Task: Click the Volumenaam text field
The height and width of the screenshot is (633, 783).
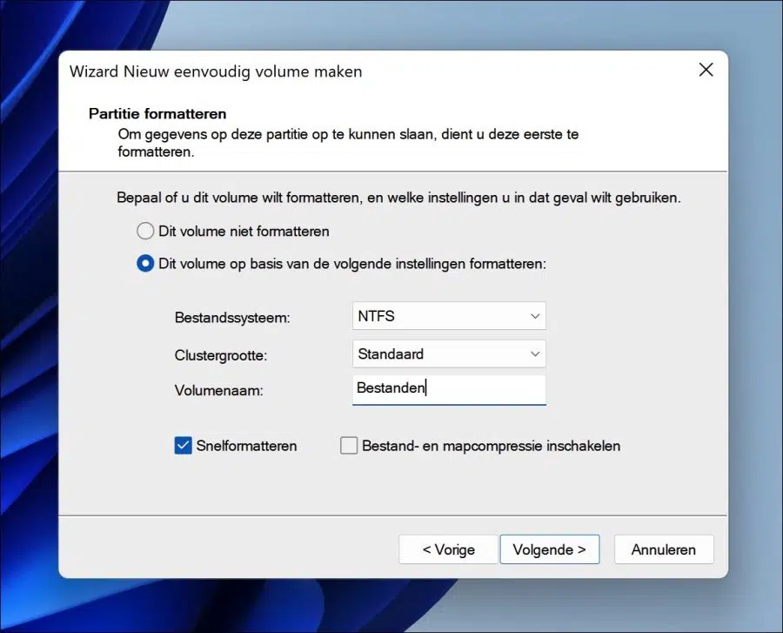Action: (449, 390)
